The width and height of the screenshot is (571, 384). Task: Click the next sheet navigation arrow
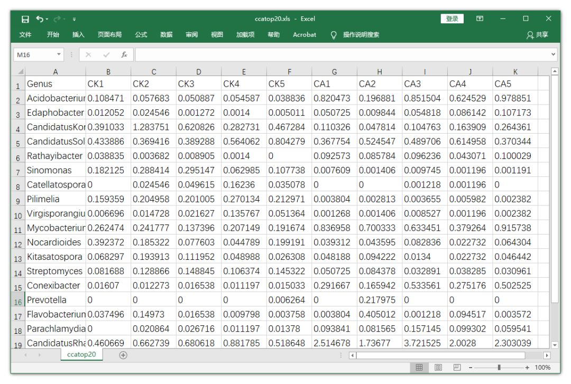39,355
